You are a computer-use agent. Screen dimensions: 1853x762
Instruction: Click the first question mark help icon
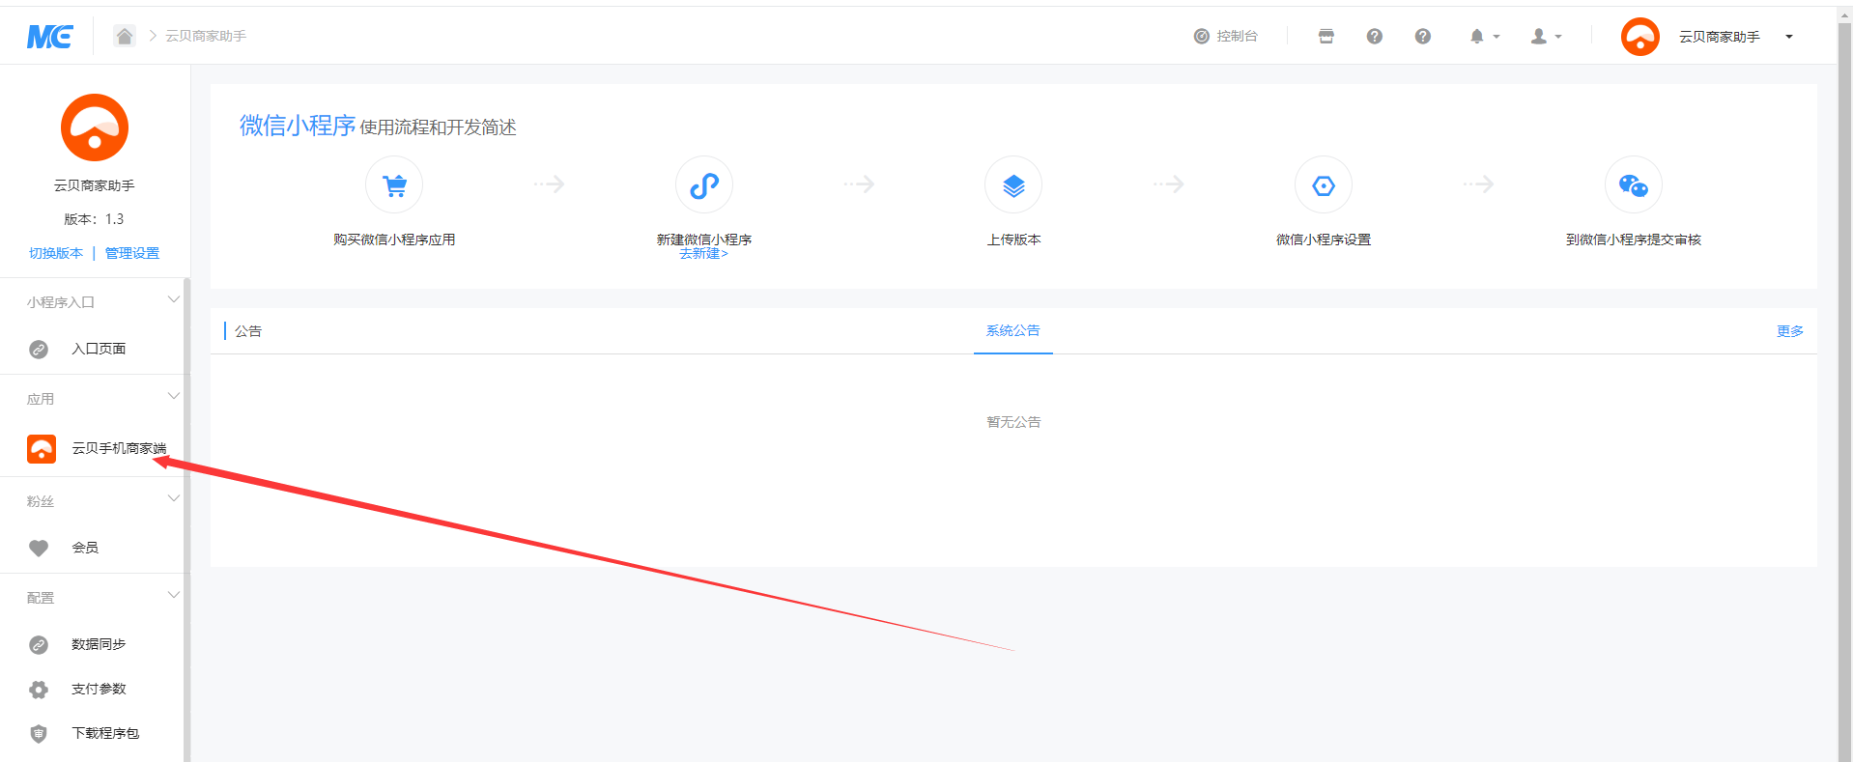[x=1375, y=36]
